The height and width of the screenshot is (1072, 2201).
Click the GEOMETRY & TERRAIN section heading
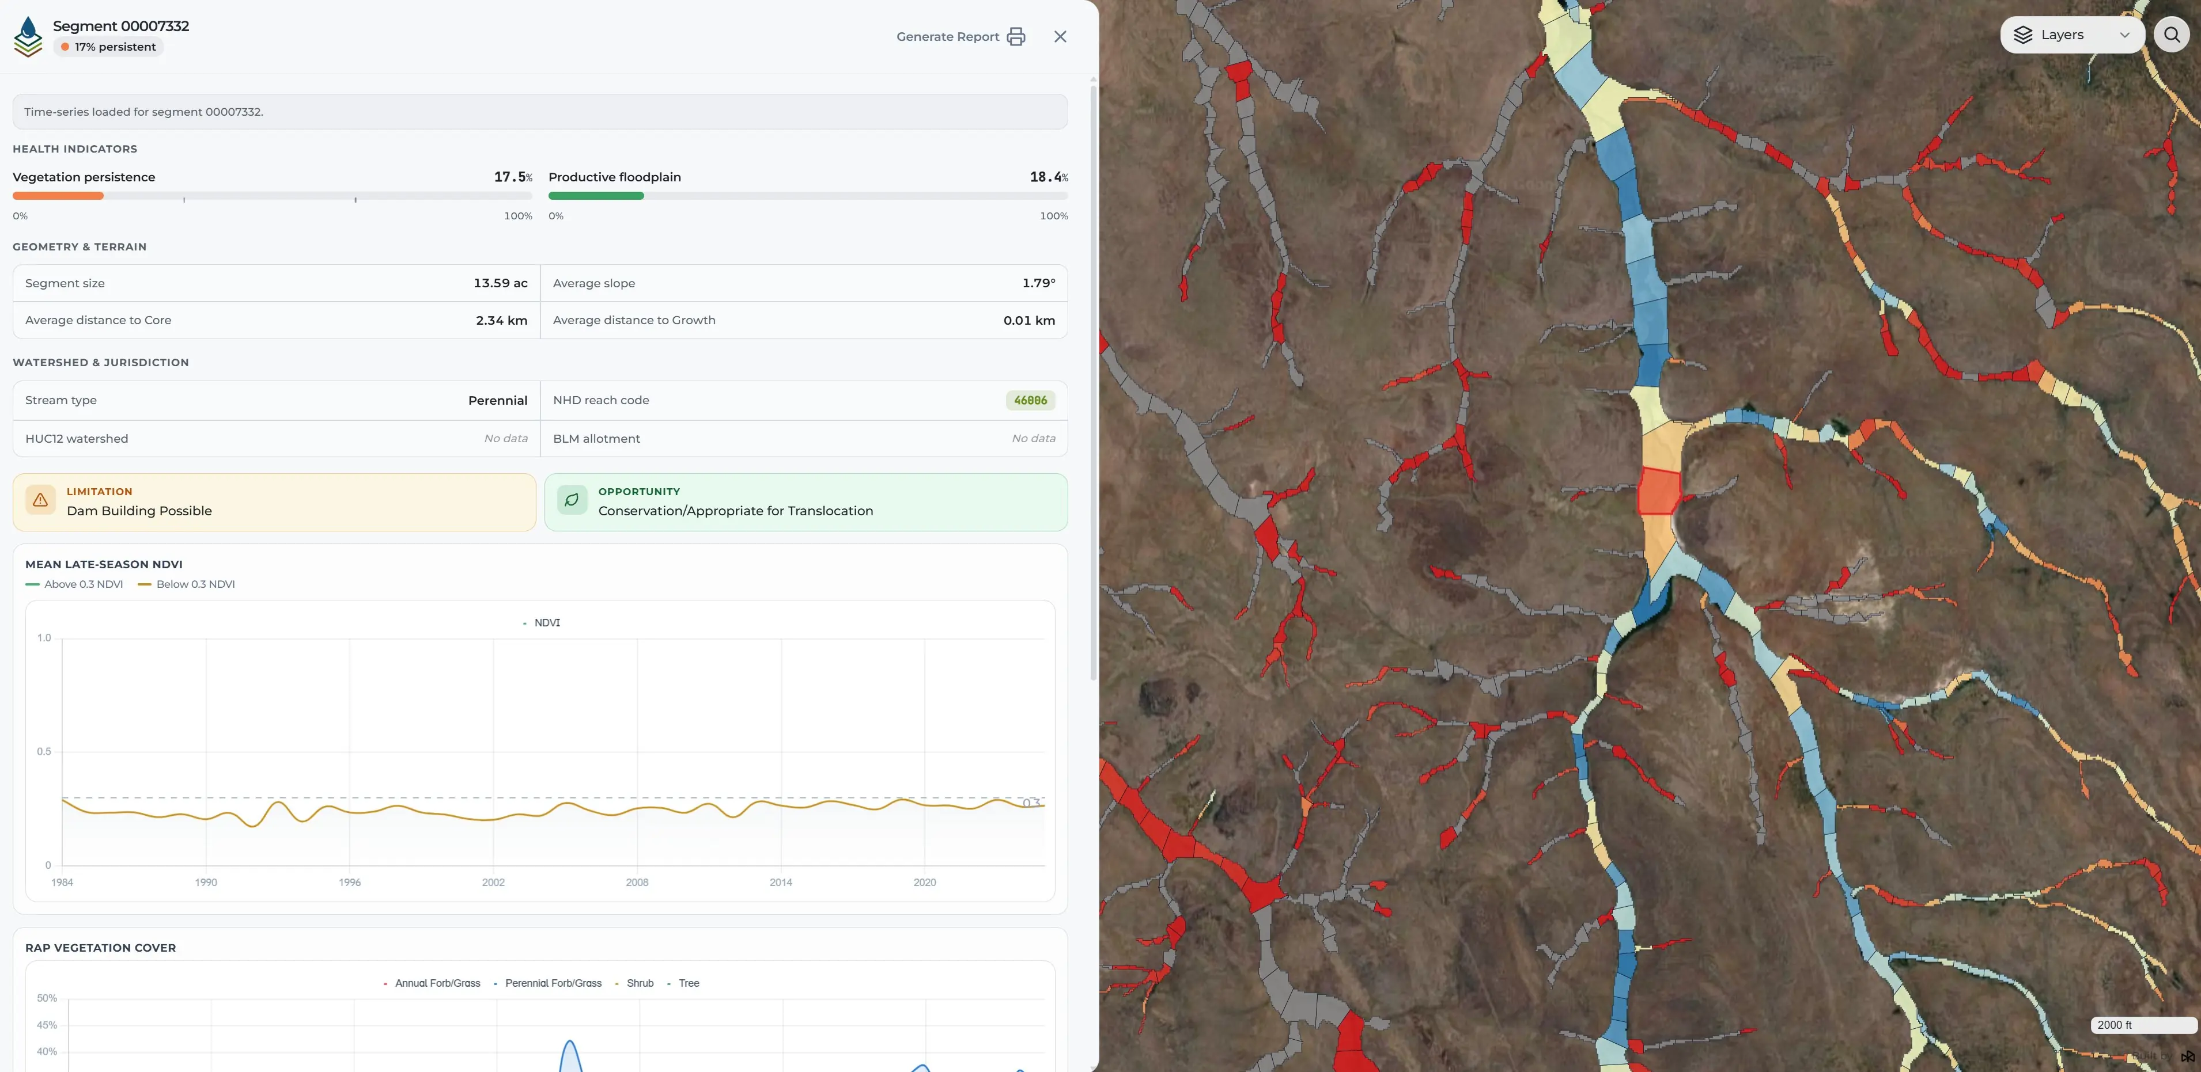coord(80,248)
